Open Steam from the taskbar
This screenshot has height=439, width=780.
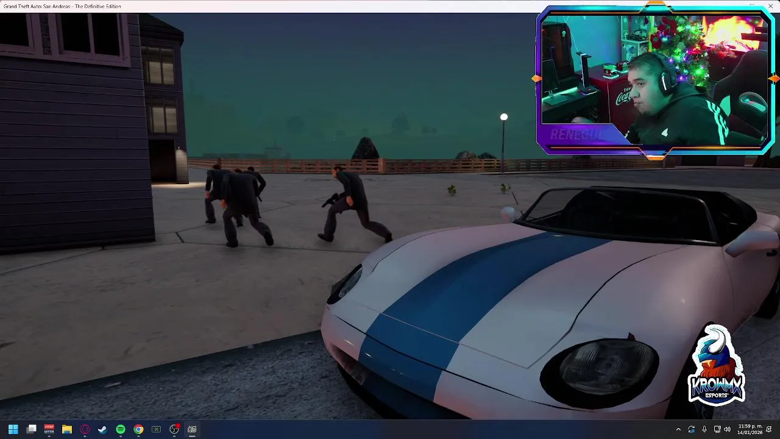tap(102, 429)
